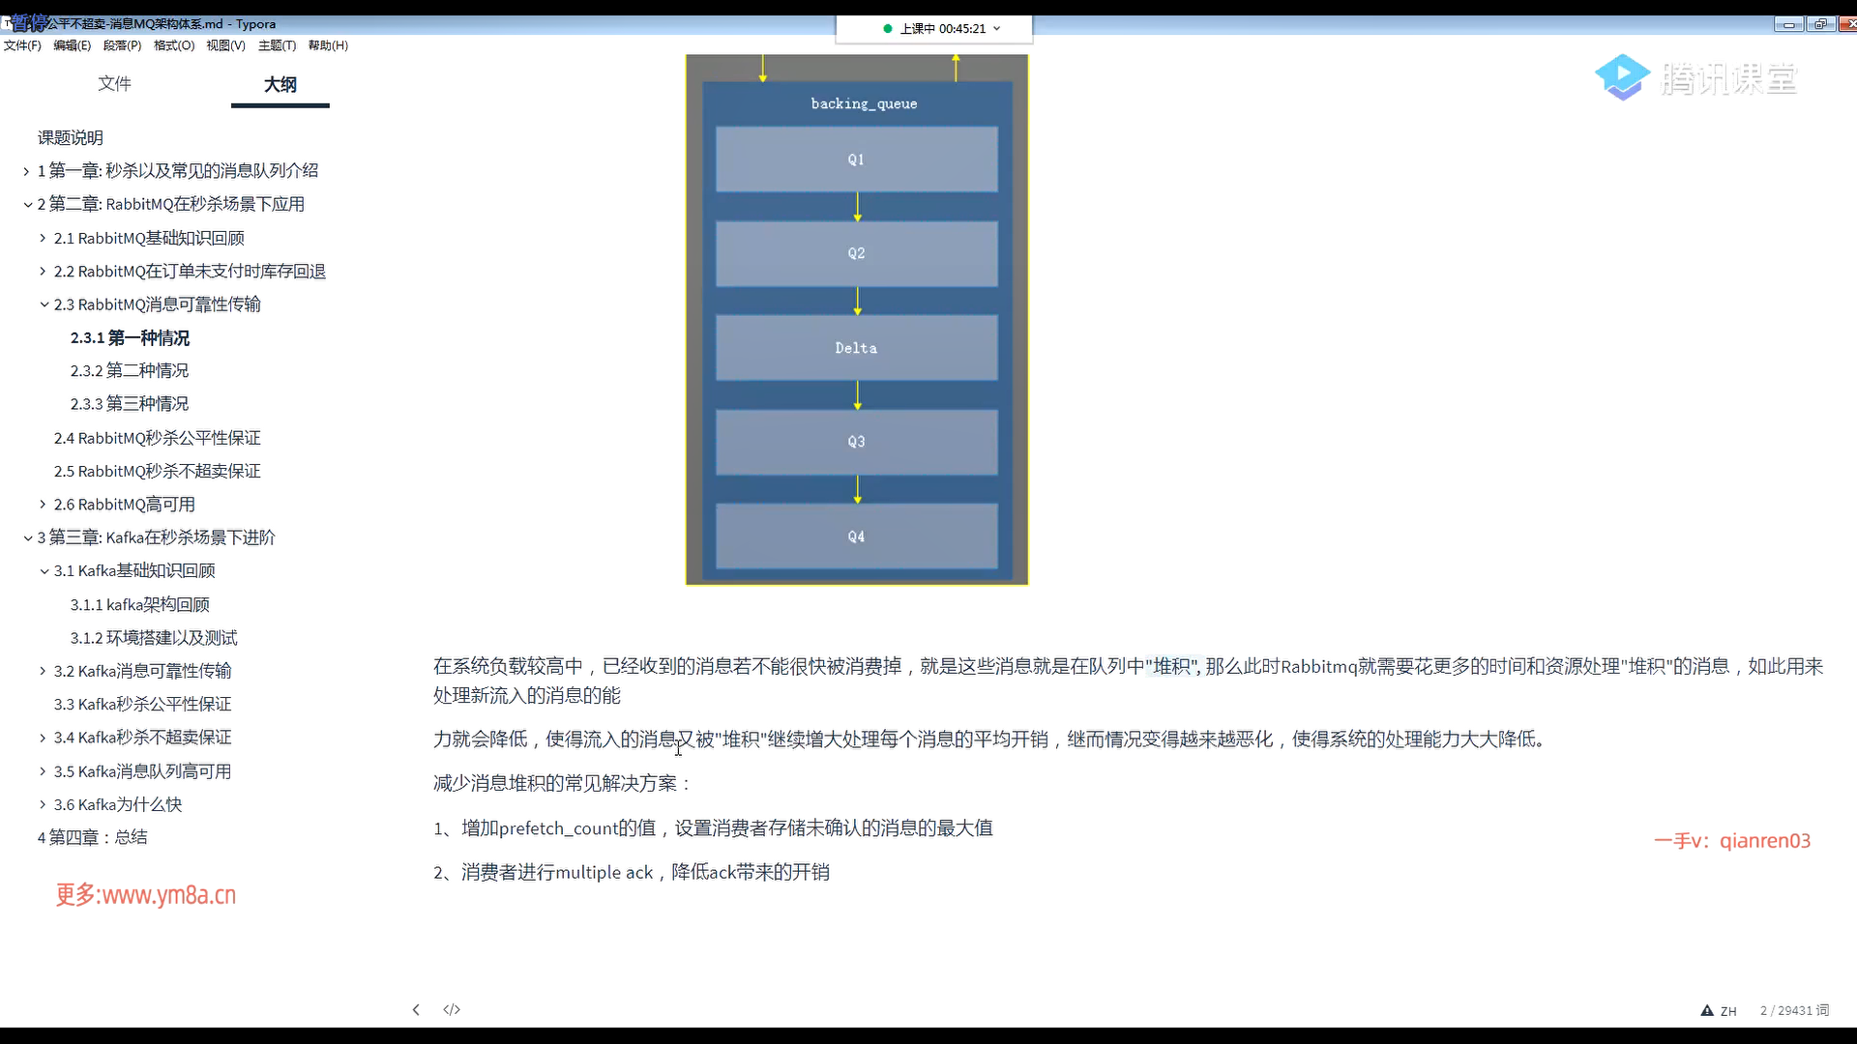
Task: Collapse chapter 2 RabbitMQ outline section
Action: tap(28, 204)
